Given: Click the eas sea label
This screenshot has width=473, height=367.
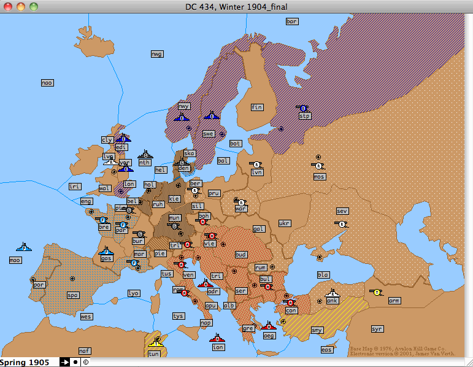Looking at the screenshot, I should point(327,349).
